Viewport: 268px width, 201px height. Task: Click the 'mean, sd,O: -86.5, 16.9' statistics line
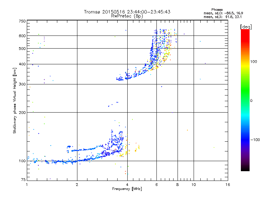click(x=223, y=13)
